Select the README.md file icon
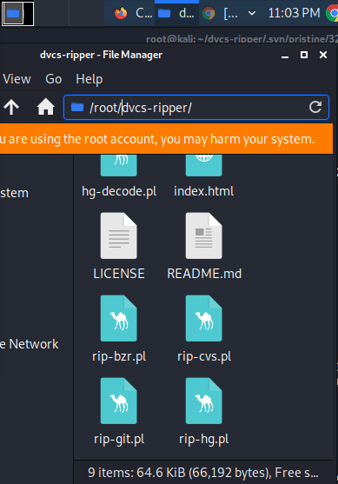 pyautogui.click(x=203, y=235)
